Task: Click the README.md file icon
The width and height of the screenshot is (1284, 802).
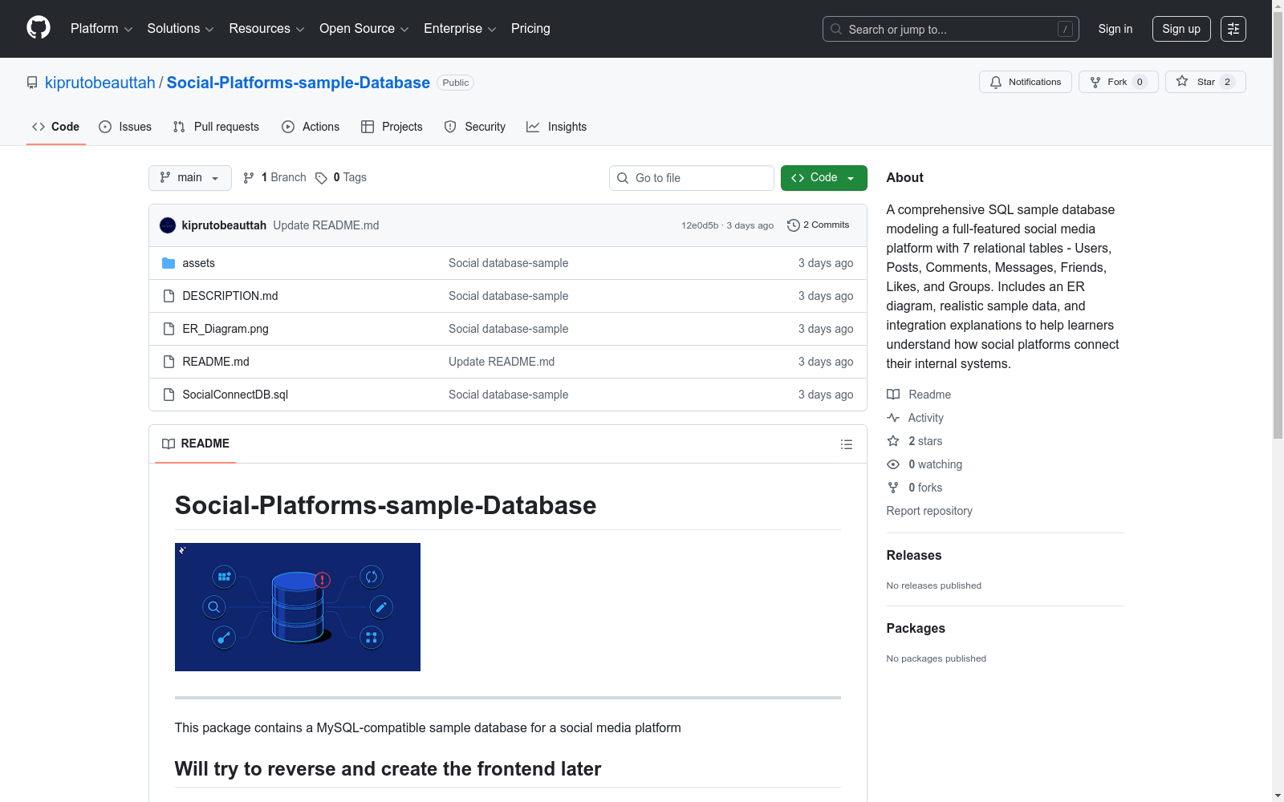Action: coord(169,362)
